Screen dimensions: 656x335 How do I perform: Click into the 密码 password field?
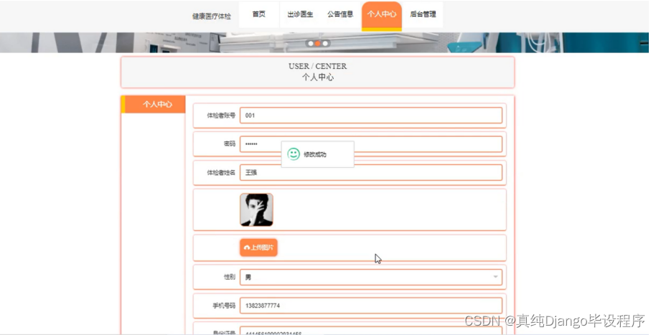[370, 144]
